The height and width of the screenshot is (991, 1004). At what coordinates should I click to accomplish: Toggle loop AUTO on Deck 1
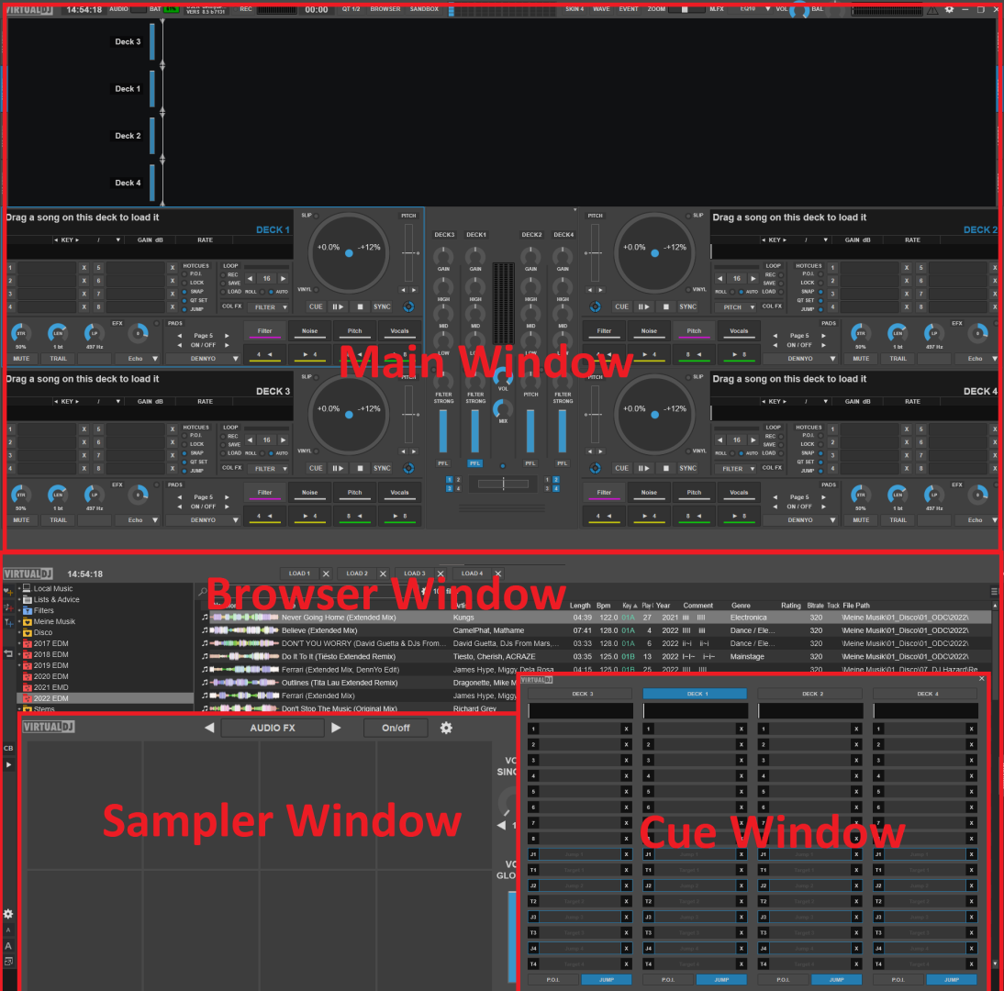point(270,292)
